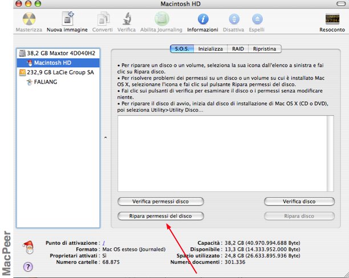Click the toolbar toggle pill button
The width and height of the screenshot is (349, 278).
(341, 4)
